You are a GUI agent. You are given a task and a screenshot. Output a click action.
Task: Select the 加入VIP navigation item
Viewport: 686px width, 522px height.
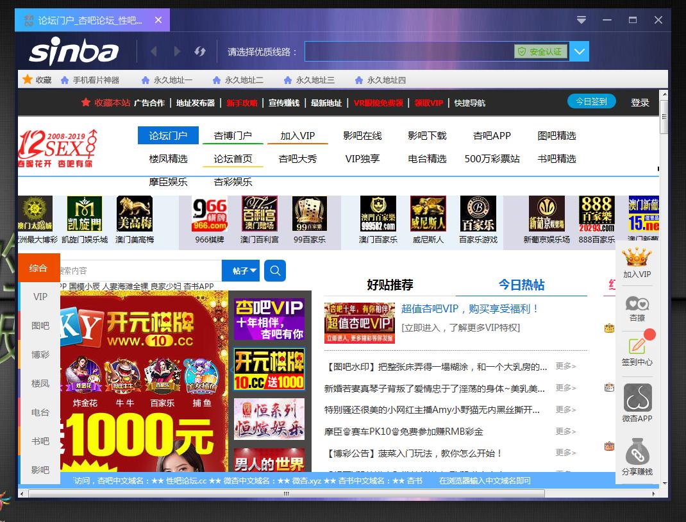click(297, 136)
